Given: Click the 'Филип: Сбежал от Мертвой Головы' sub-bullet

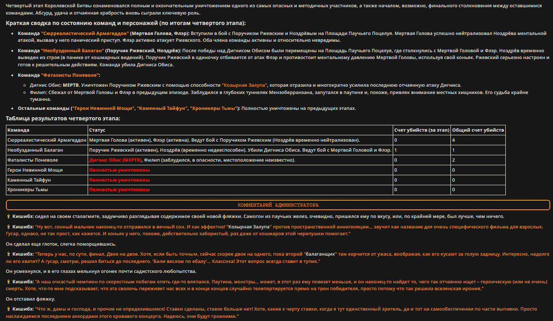Looking at the screenshot, I should (279, 95).
